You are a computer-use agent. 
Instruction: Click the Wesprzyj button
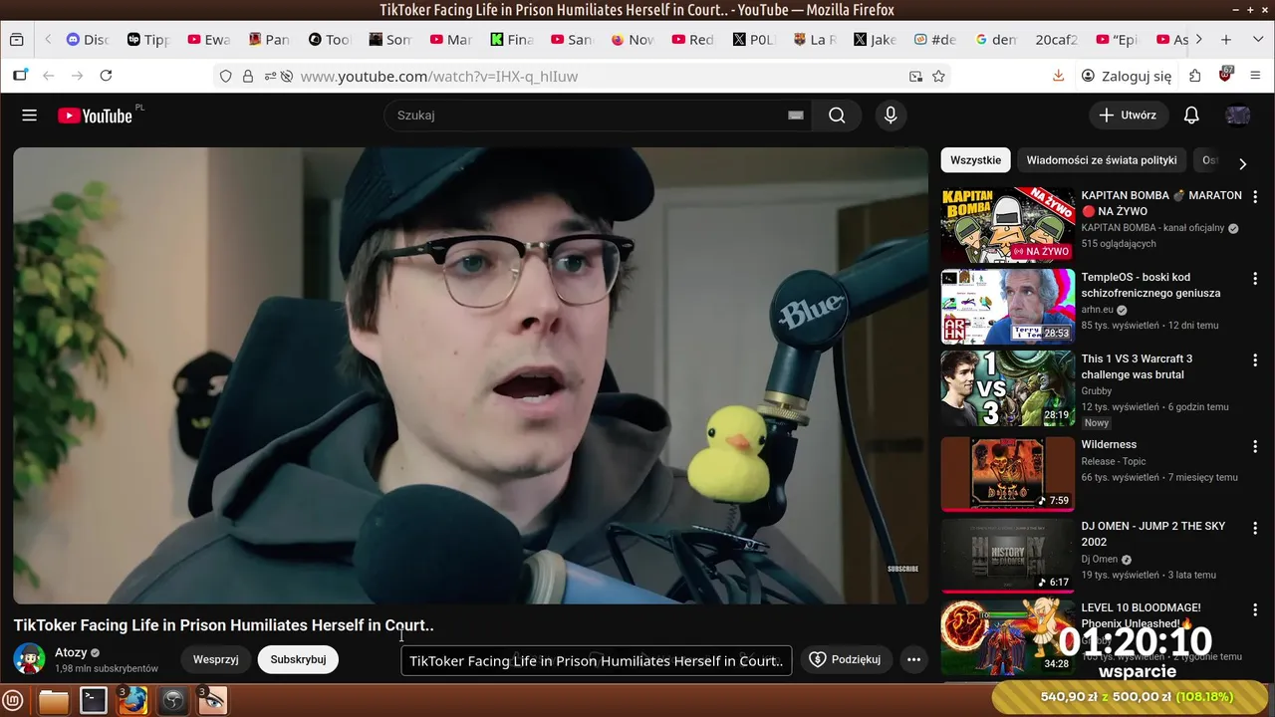pos(216,659)
